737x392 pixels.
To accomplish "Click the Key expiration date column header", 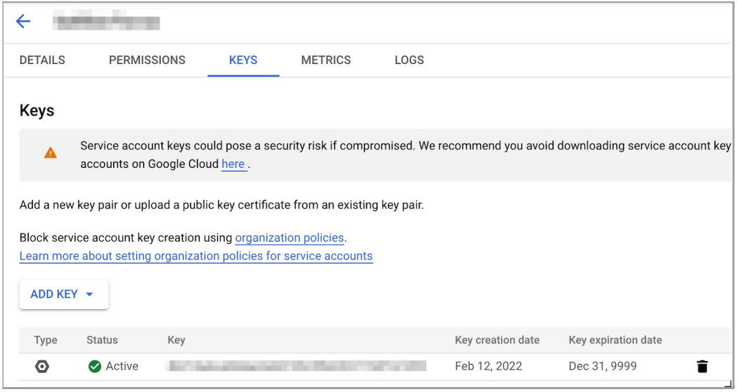I will click(x=615, y=340).
